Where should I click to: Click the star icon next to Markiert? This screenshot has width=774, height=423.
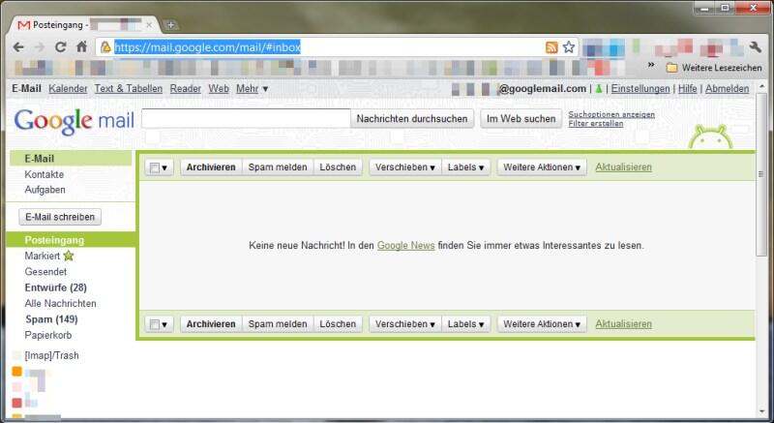69,256
